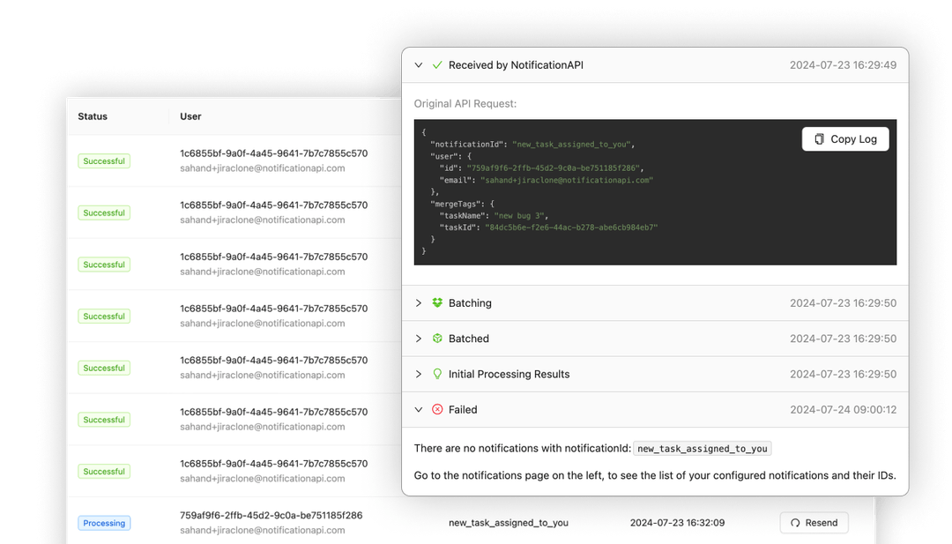Screen dimensions: 952x544
Task: Expand the Batched section
Action: click(x=418, y=338)
